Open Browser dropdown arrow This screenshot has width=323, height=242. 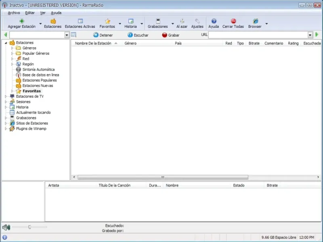(266, 24)
